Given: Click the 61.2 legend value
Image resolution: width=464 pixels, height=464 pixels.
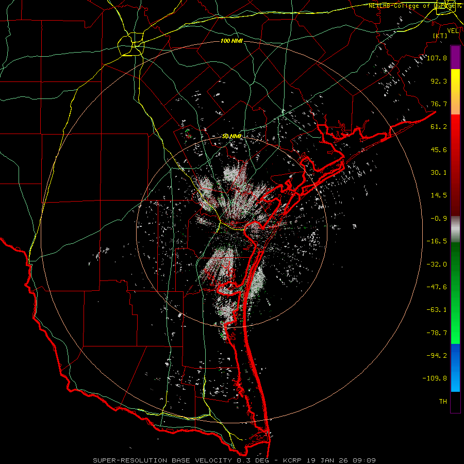Looking at the screenshot, I should coord(439,127).
